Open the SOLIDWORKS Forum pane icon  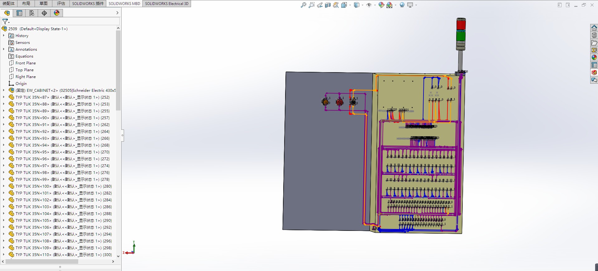(x=594, y=80)
